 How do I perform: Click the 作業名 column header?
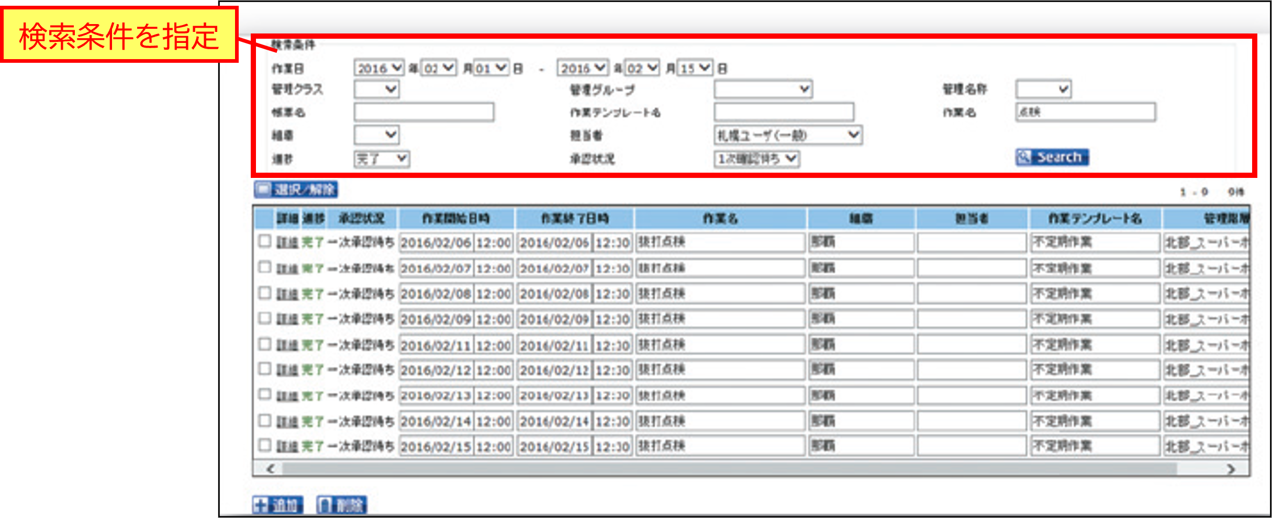[x=720, y=219]
